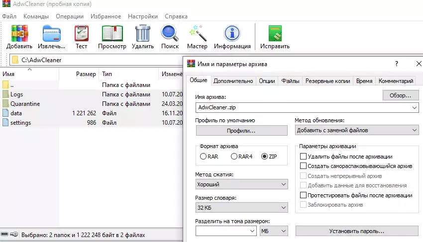Open the 'Размер словаря' 32 КБ dropdown
Viewport: 423px width, 242px height.
coord(241,208)
